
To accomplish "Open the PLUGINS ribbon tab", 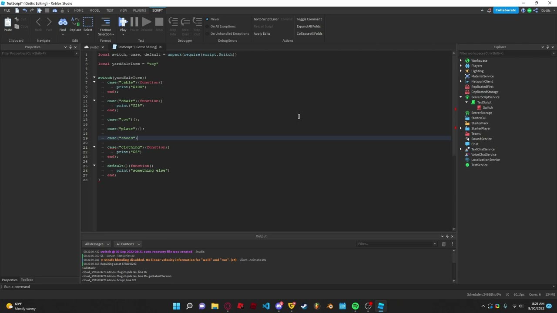I will (139, 10).
